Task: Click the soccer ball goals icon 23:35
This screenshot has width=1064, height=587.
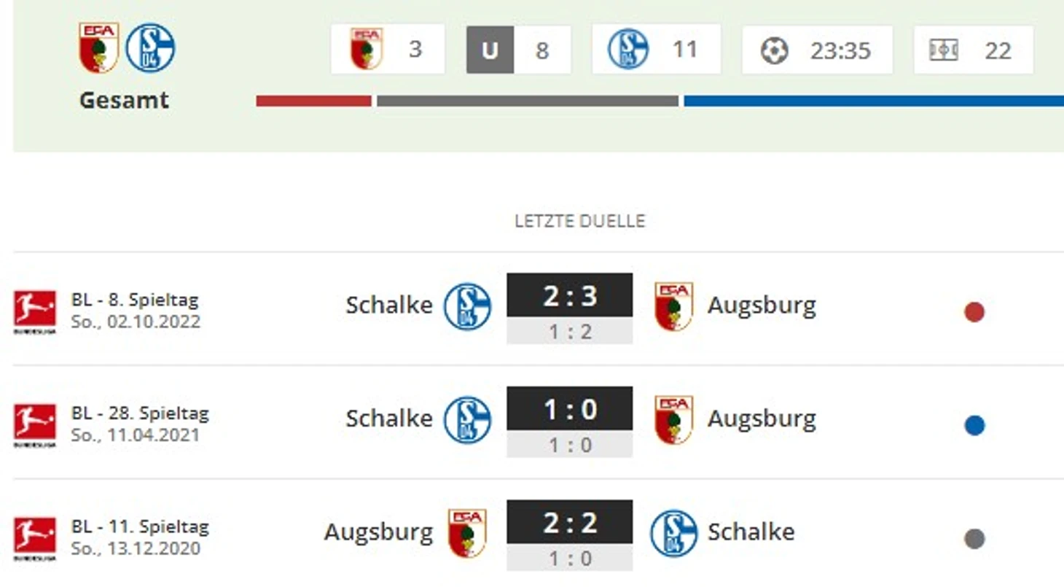Action: pos(775,50)
